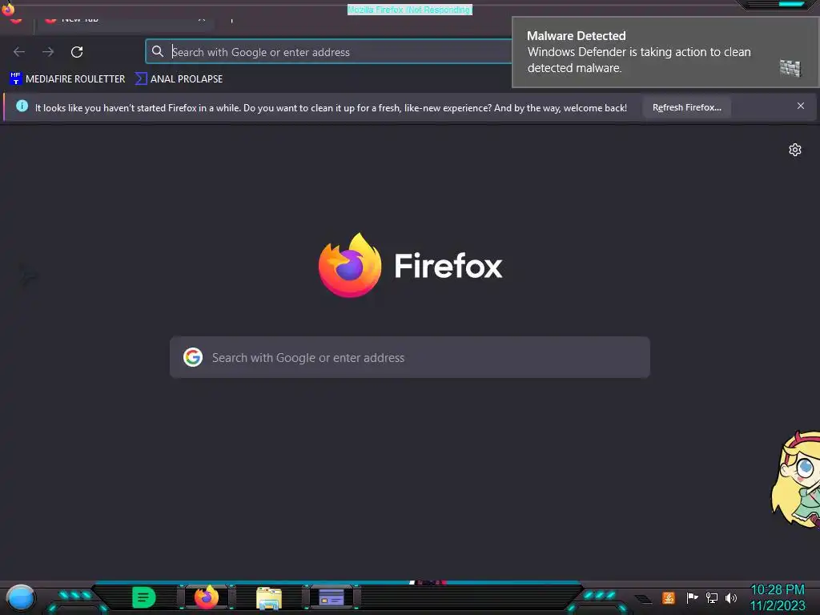Image resolution: width=820 pixels, height=615 pixels.
Task: Open the volume speaker tray icon
Action: (x=731, y=597)
